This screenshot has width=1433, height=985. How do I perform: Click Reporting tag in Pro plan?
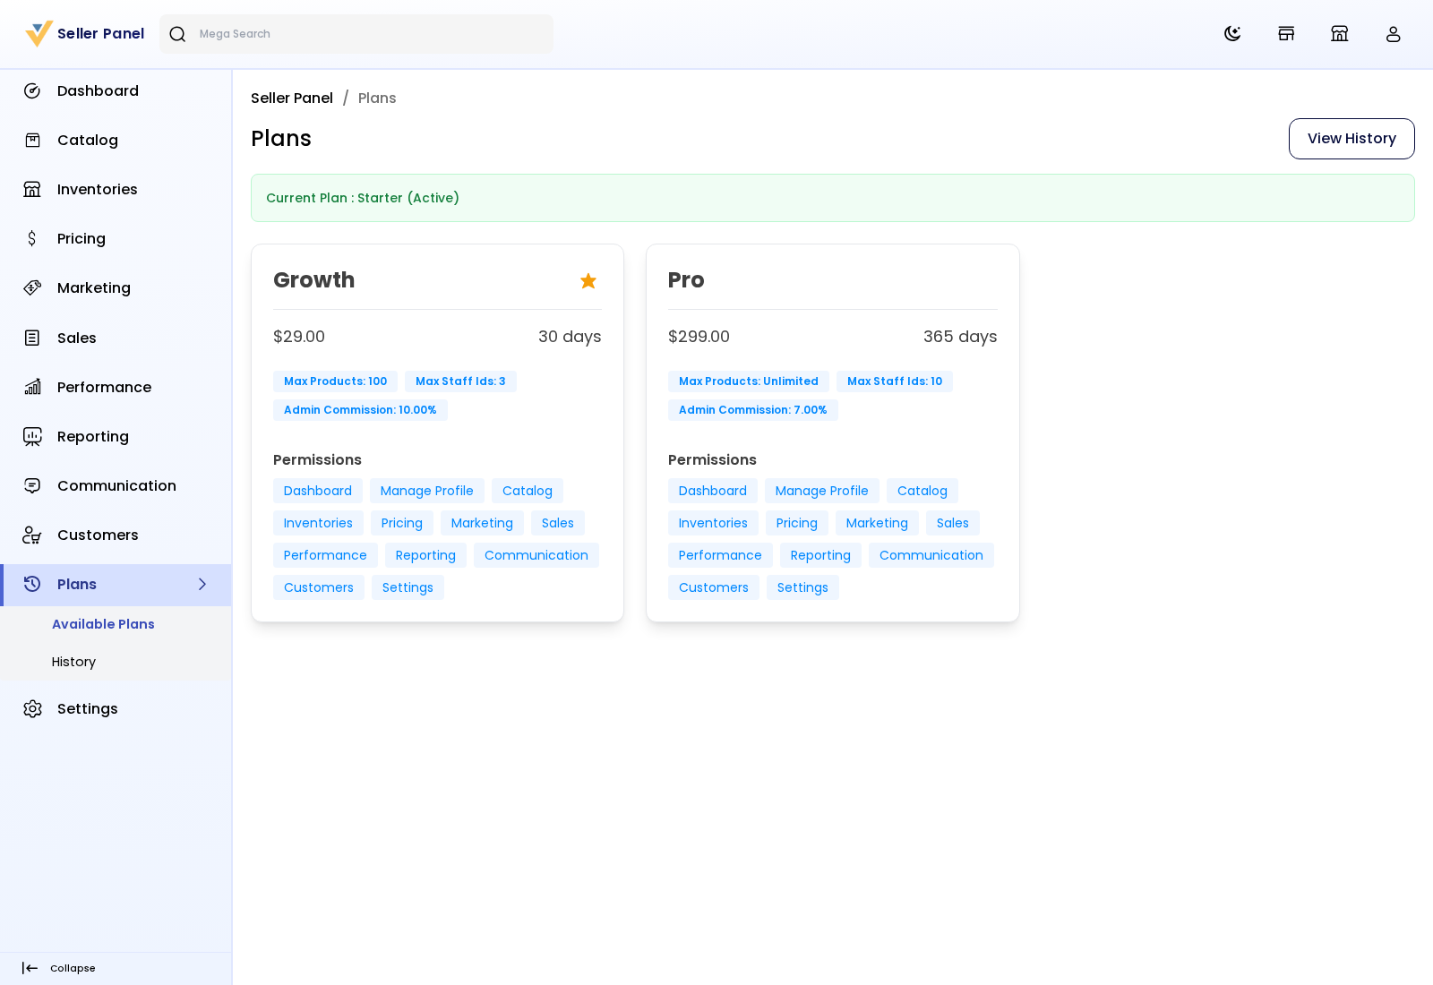coord(820,555)
